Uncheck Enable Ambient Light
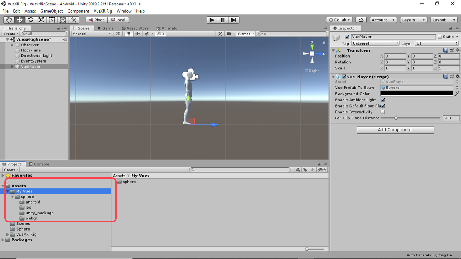 [x=383, y=100]
